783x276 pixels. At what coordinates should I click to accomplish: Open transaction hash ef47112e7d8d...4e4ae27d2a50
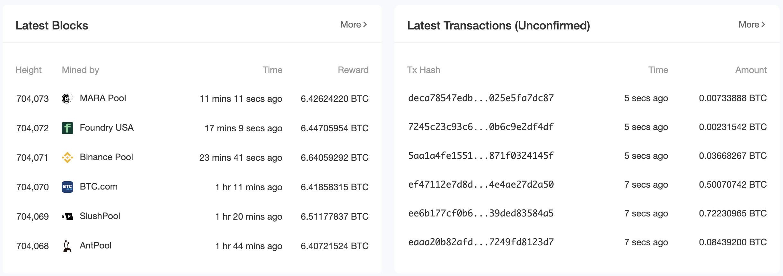click(481, 184)
